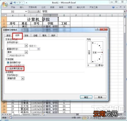Close the 设置单元格格式 dialog
The height and width of the screenshot is (121, 127).
click(x=104, y=29)
